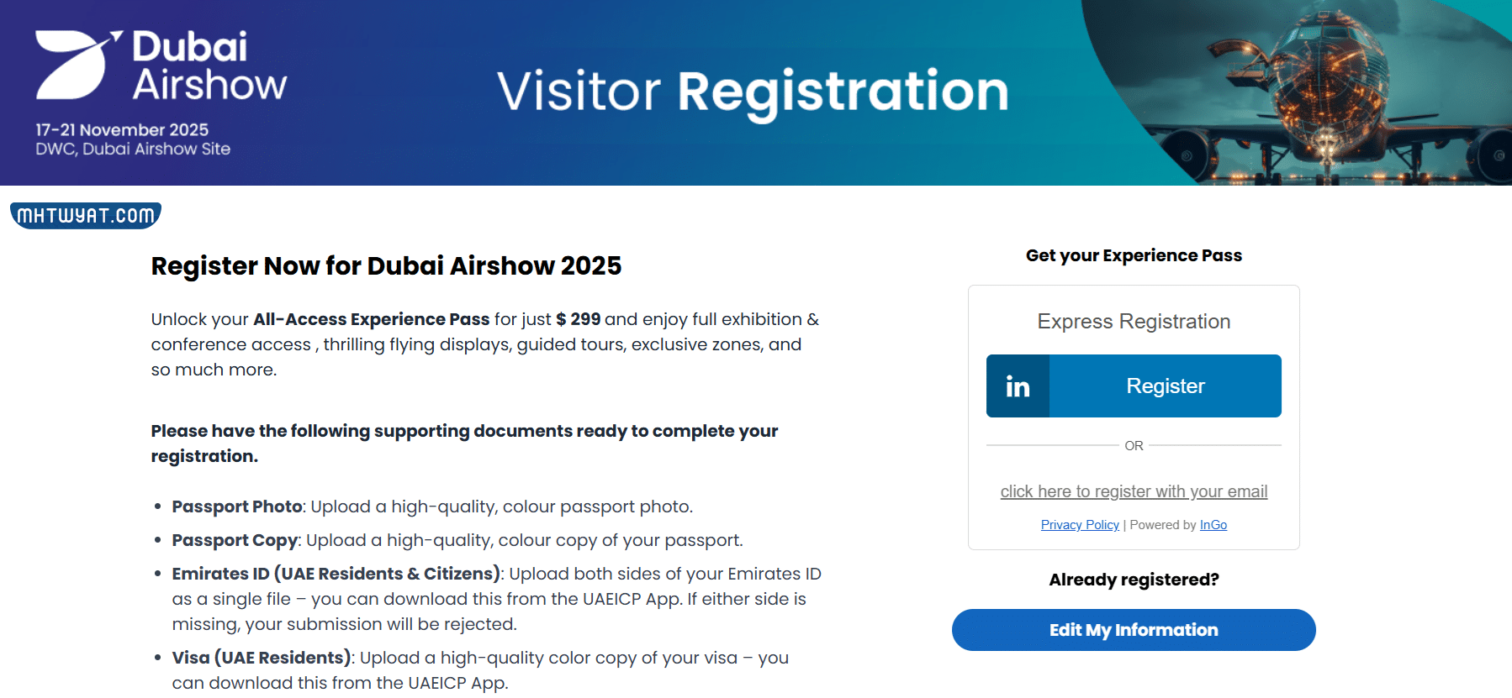Click the 17-21 November 2025 date text
This screenshot has height=698, width=1512.
[122, 130]
